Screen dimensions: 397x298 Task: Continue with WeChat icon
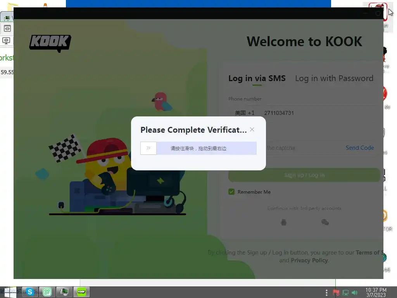pos(325,222)
